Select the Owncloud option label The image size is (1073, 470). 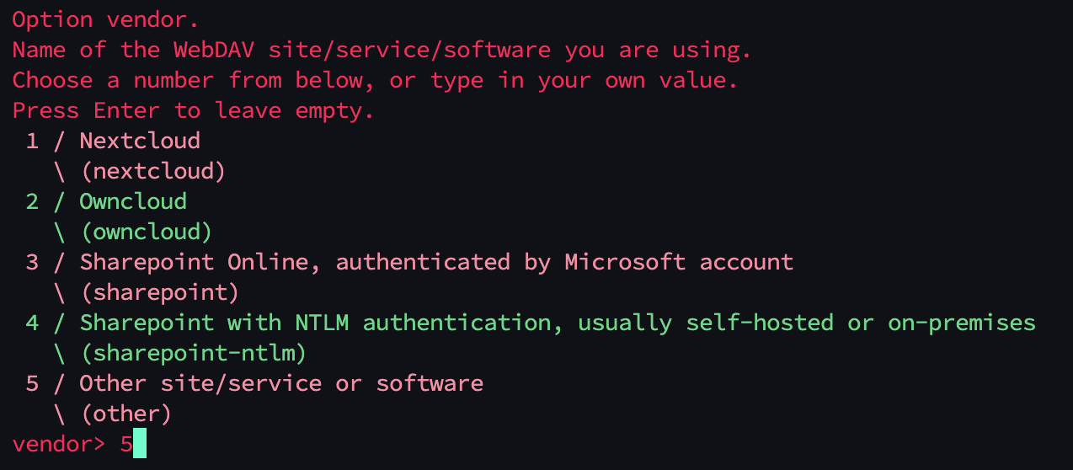tap(133, 201)
